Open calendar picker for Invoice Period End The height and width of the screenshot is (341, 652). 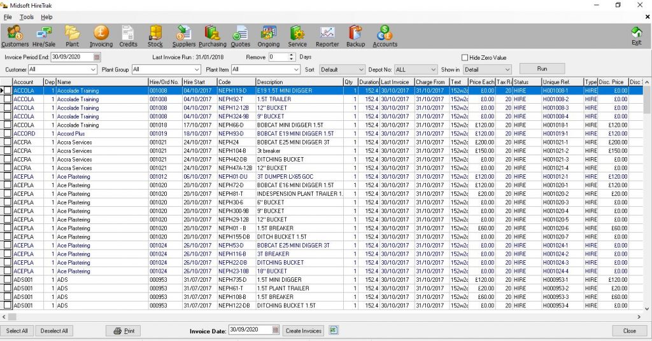pyautogui.click(x=97, y=57)
